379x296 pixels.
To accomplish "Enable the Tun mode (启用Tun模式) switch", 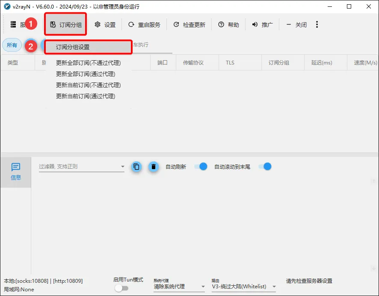I will pyautogui.click(x=121, y=288).
